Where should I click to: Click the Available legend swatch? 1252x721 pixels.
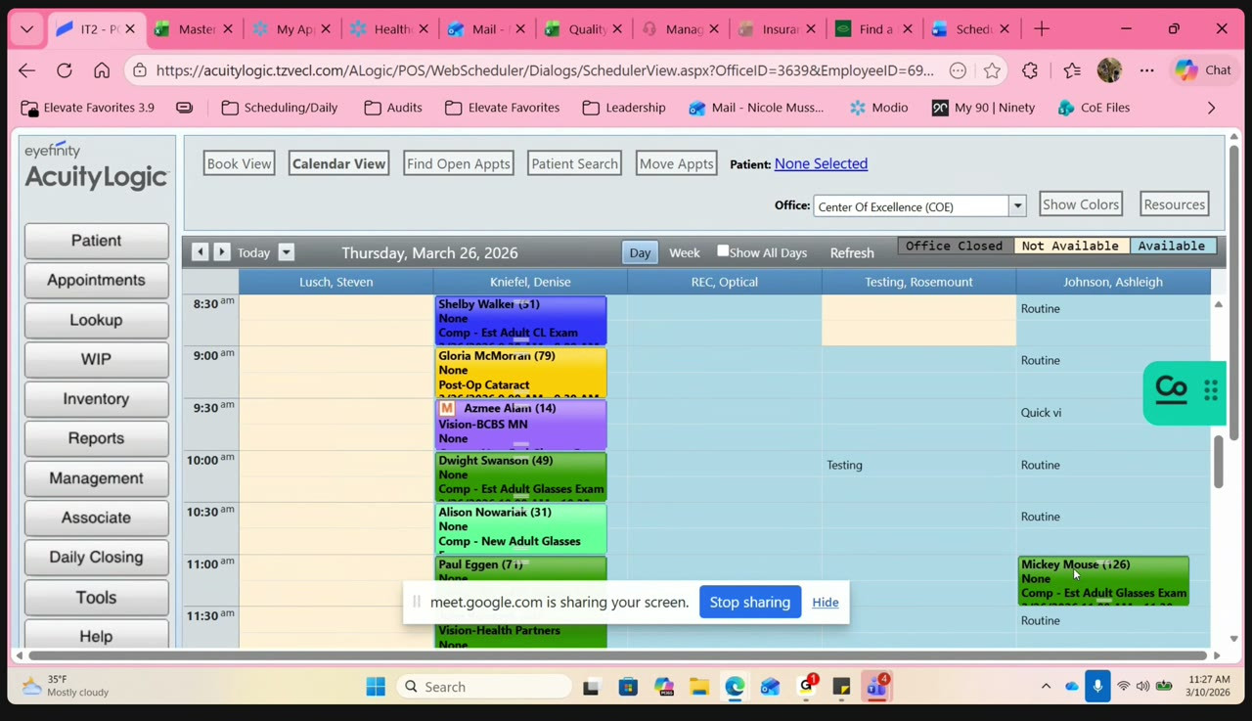coord(1172,246)
